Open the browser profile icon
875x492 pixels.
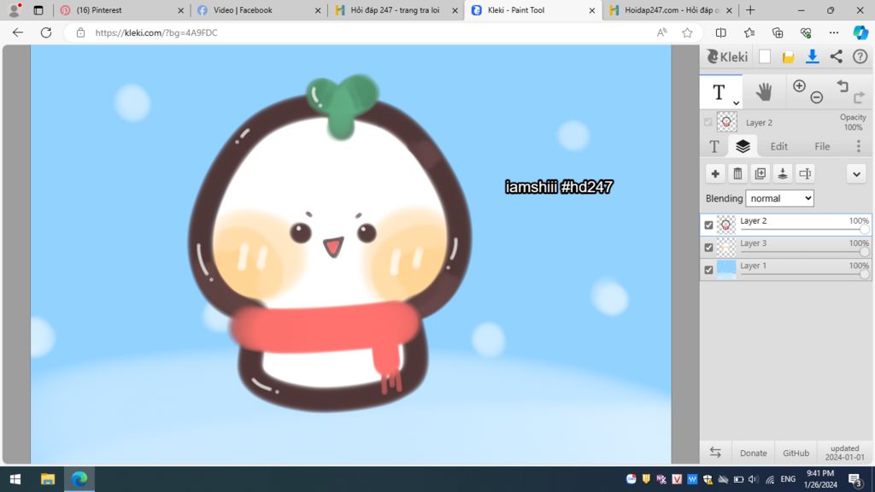(x=14, y=10)
